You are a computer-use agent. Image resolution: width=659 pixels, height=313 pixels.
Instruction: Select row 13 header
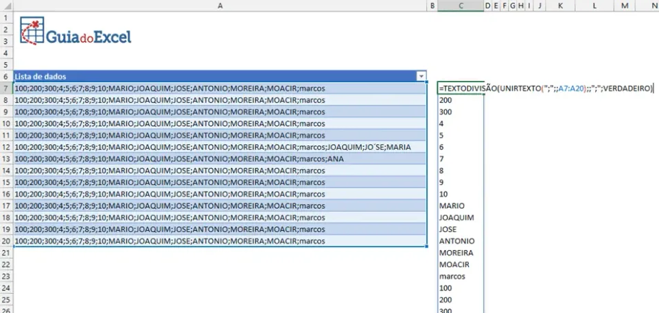(x=6, y=159)
